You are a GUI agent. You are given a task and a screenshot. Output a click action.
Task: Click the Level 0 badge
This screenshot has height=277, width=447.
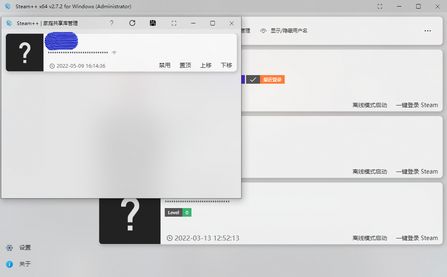click(x=178, y=213)
